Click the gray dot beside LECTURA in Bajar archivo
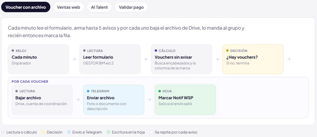Screen dimensions: 317x137 (x=17, y=91)
